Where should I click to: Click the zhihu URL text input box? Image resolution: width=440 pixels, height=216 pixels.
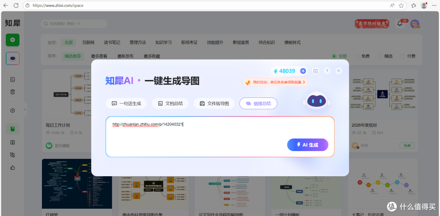pos(220,136)
